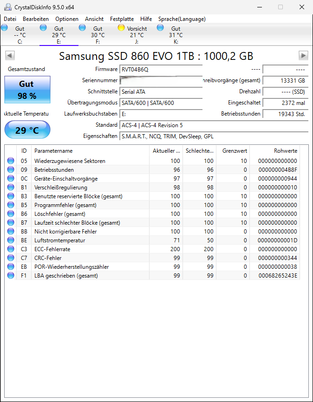Select drive K: tab
Image resolution: width=313 pixels, height=402 pixels.
pyautogui.click(x=176, y=35)
